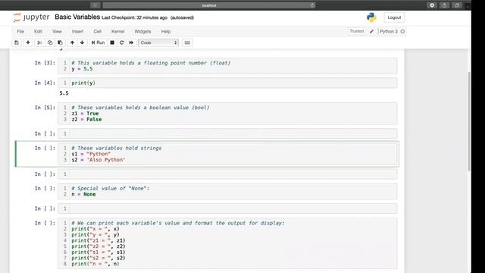Open the Kernel menu
The width and height of the screenshot is (485, 273).
[118, 32]
